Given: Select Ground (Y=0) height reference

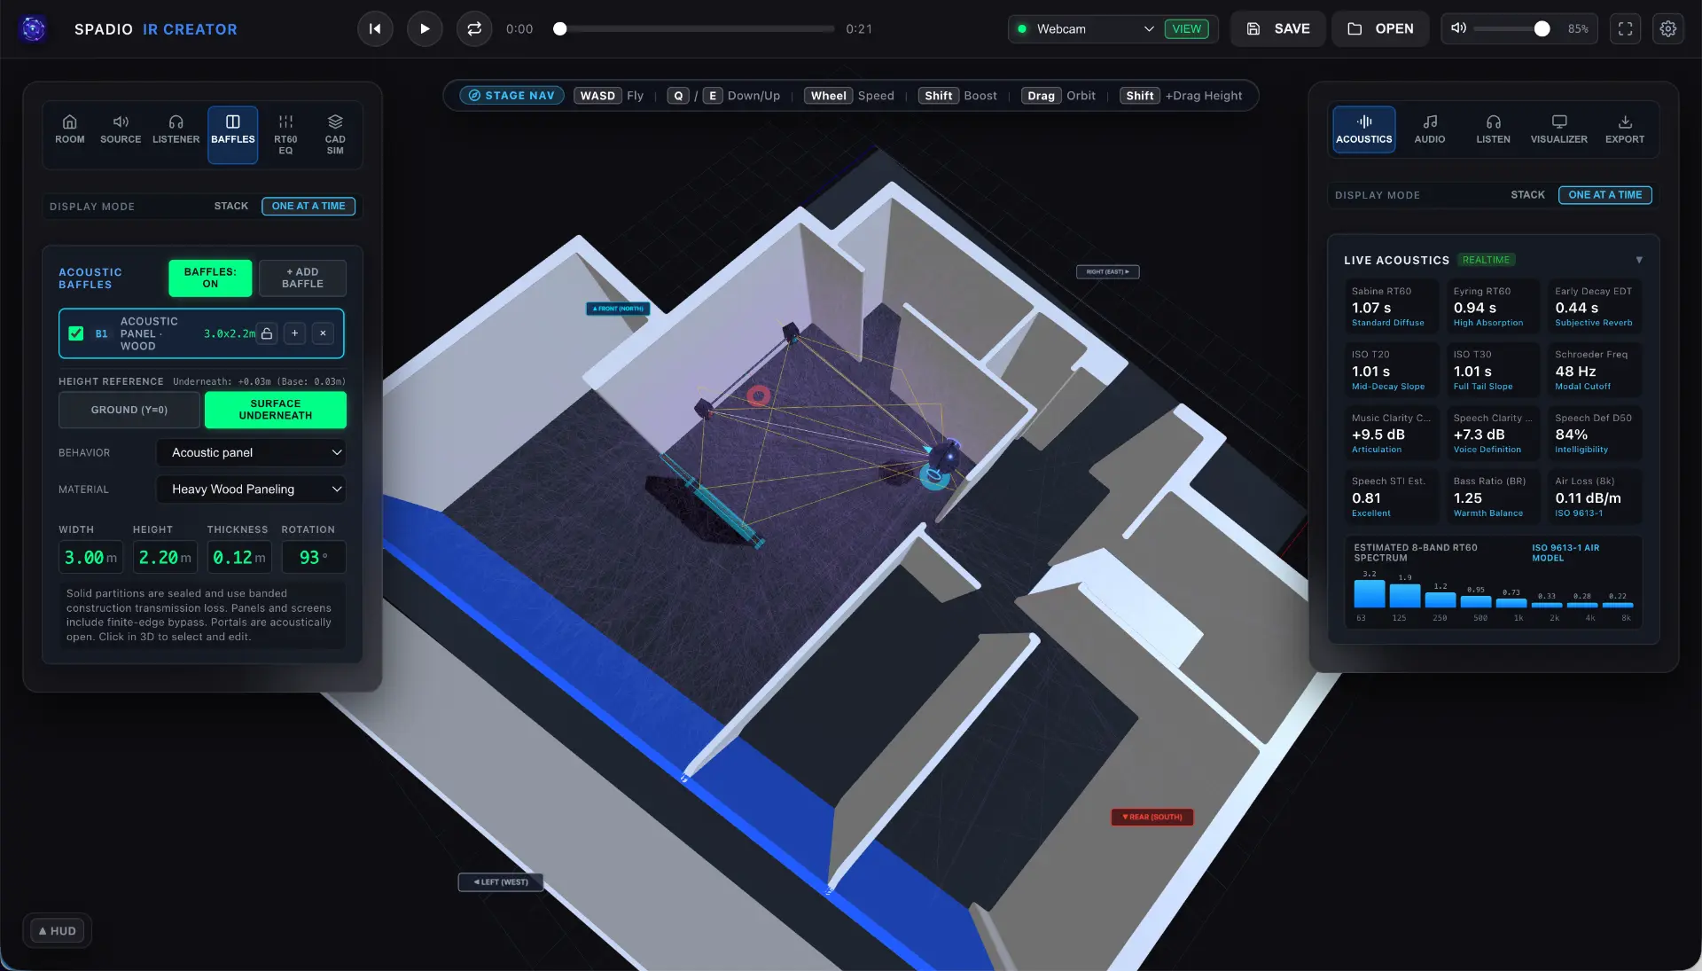Looking at the screenshot, I should 129,410.
